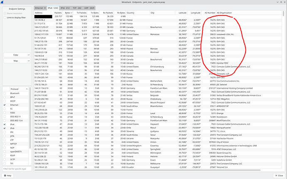
Task: Select address row 217.182.197.45
Action: coord(158,31)
